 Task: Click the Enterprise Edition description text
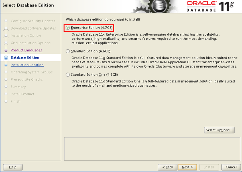coord(146,39)
